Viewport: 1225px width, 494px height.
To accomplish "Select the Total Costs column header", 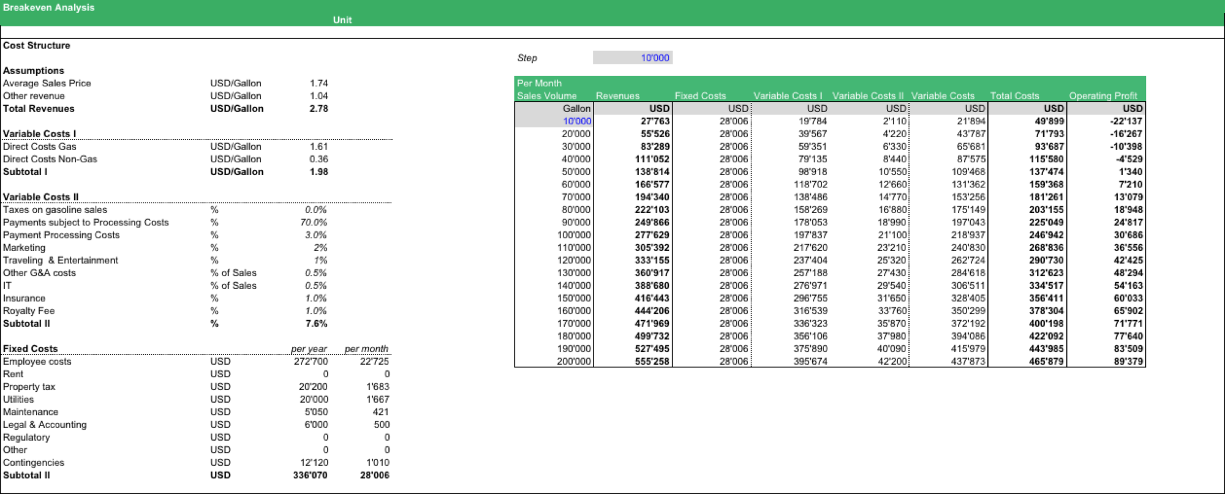I will (x=1014, y=96).
